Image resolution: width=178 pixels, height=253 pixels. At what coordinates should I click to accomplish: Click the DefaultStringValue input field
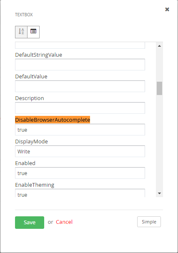(x=80, y=65)
